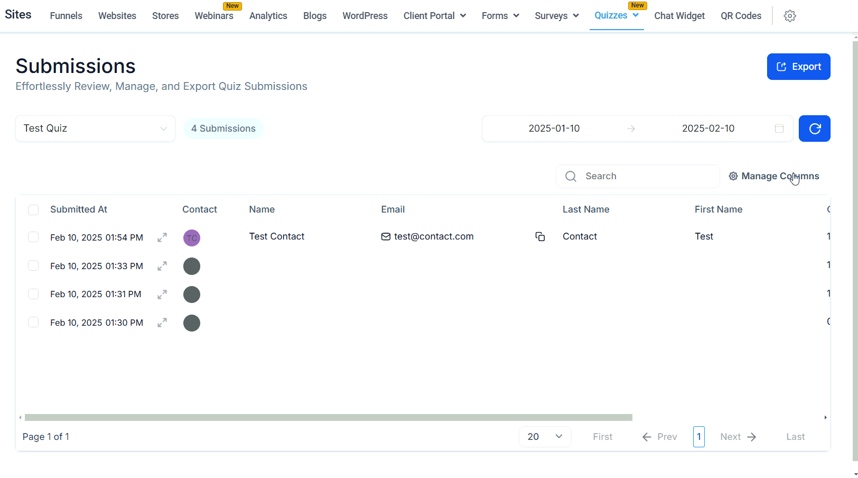Viewport: 858px width, 478px height.
Task: Switch to the Blogs tab
Action: click(315, 16)
